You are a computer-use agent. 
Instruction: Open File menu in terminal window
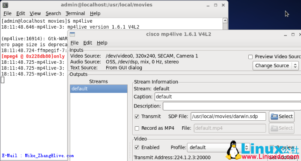[7, 13]
